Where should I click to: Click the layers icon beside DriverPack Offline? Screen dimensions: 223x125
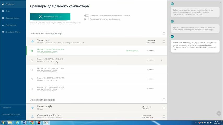pos(3,32)
